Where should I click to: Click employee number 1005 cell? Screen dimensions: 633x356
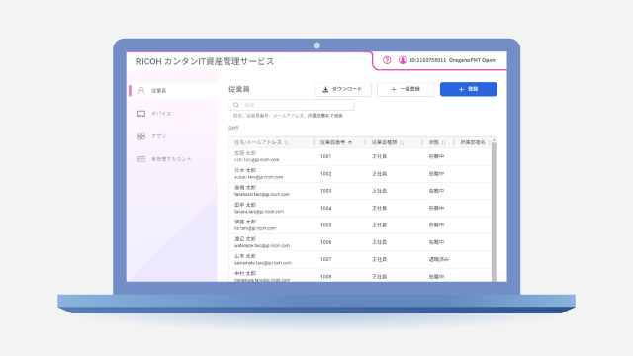(325, 225)
